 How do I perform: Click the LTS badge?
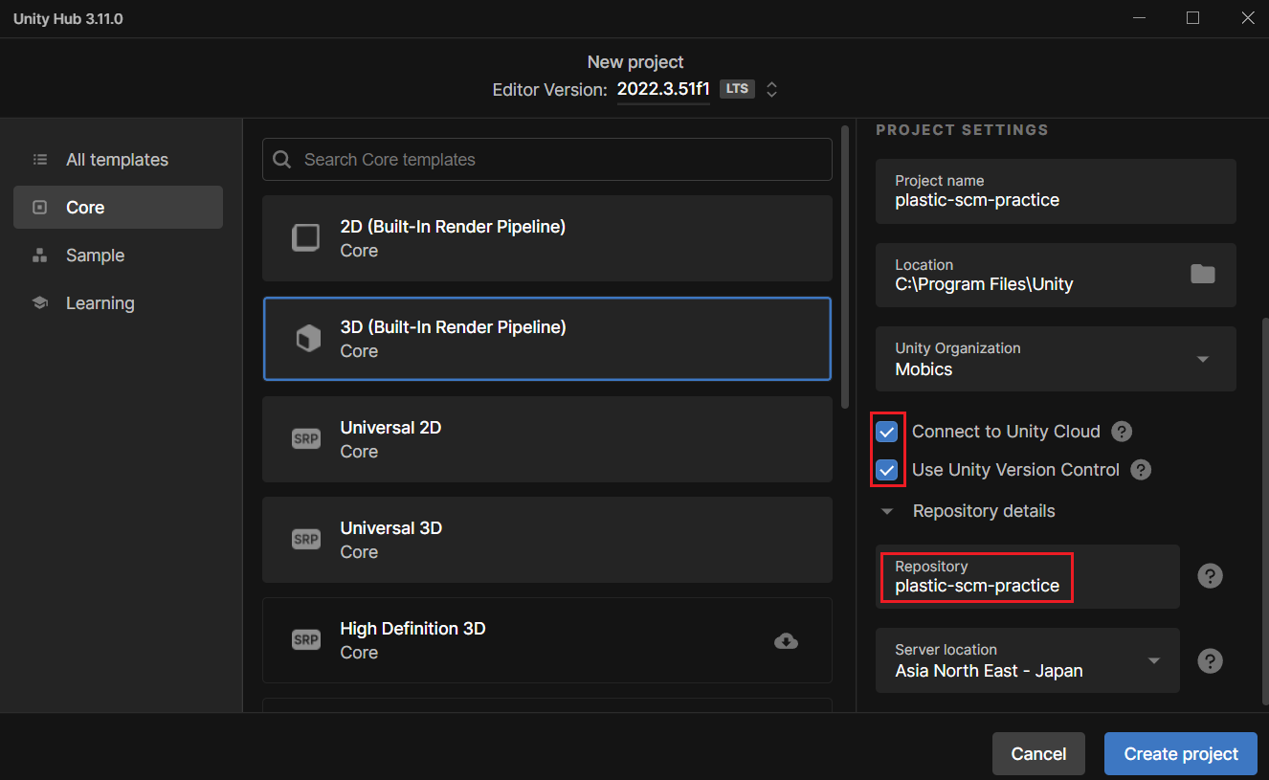point(737,89)
